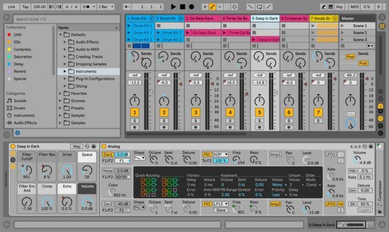The height and width of the screenshot is (232, 389).
Task: Enable Automation Arm in the transport bar
Action: (212, 7)
